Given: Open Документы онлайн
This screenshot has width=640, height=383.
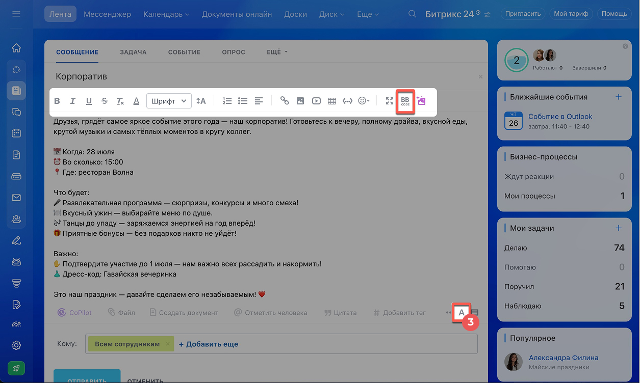Looking at the screenshot, I should [x=237, y=14].
